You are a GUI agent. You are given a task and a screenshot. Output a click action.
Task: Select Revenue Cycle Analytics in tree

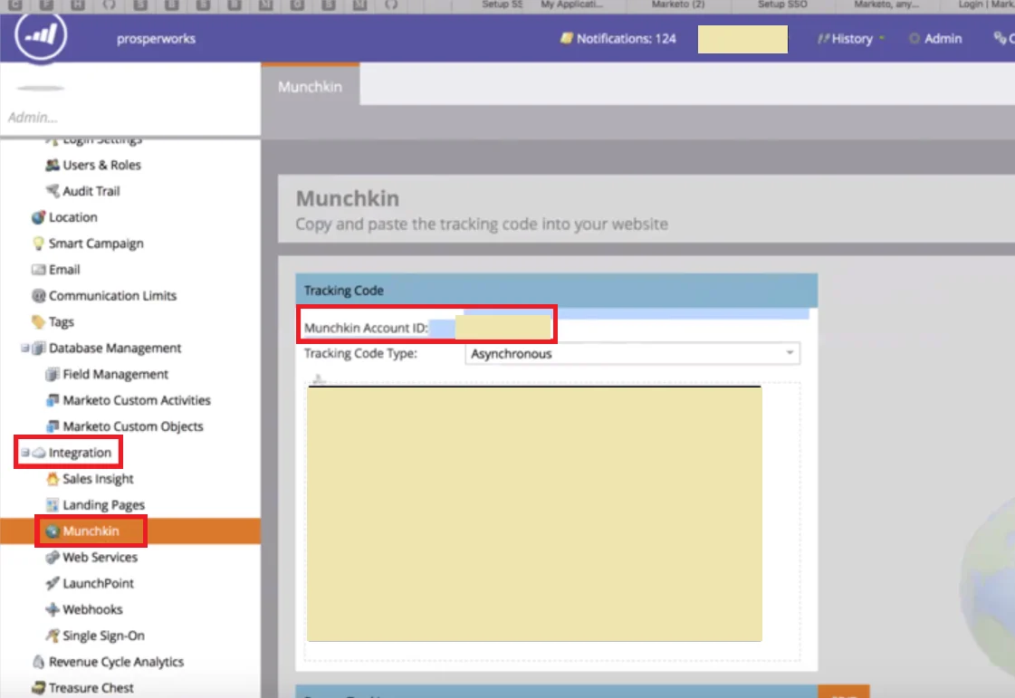(x=116, y=662)
